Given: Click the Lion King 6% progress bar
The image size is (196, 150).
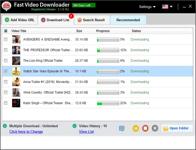Looking at the screenshot, I should 108,61.
